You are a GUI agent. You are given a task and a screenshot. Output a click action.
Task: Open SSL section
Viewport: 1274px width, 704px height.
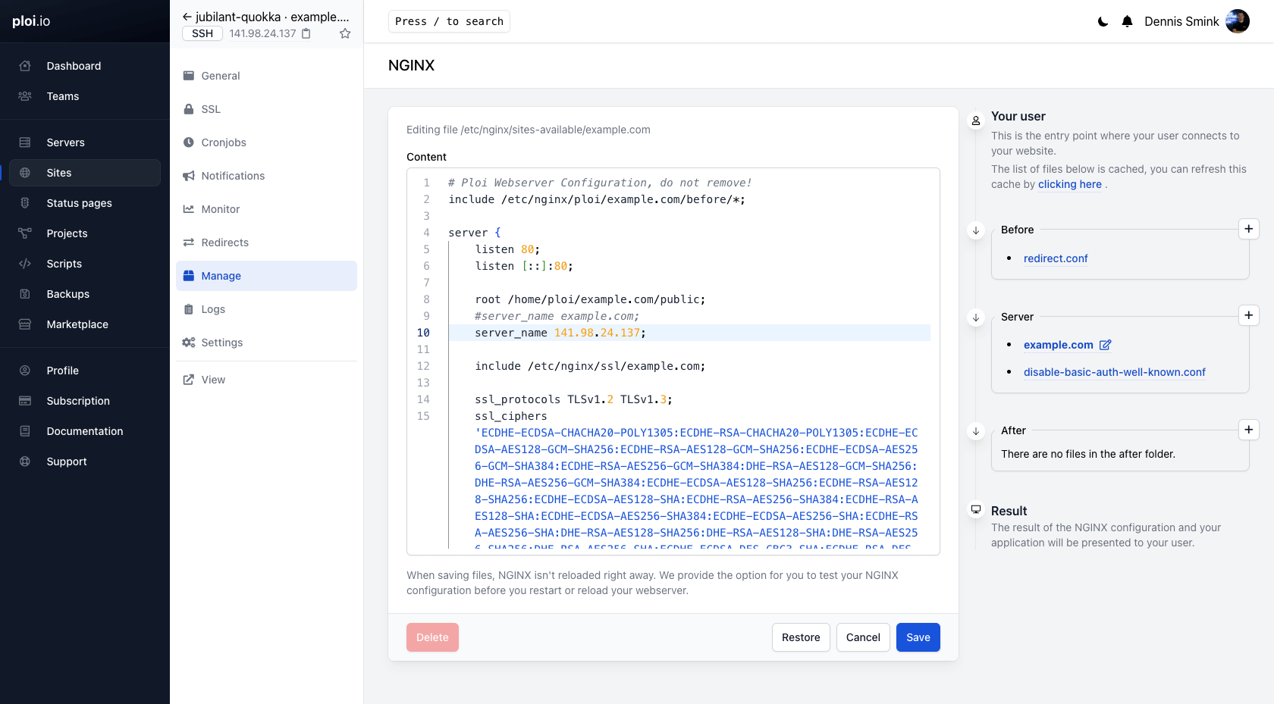[266, 109]
